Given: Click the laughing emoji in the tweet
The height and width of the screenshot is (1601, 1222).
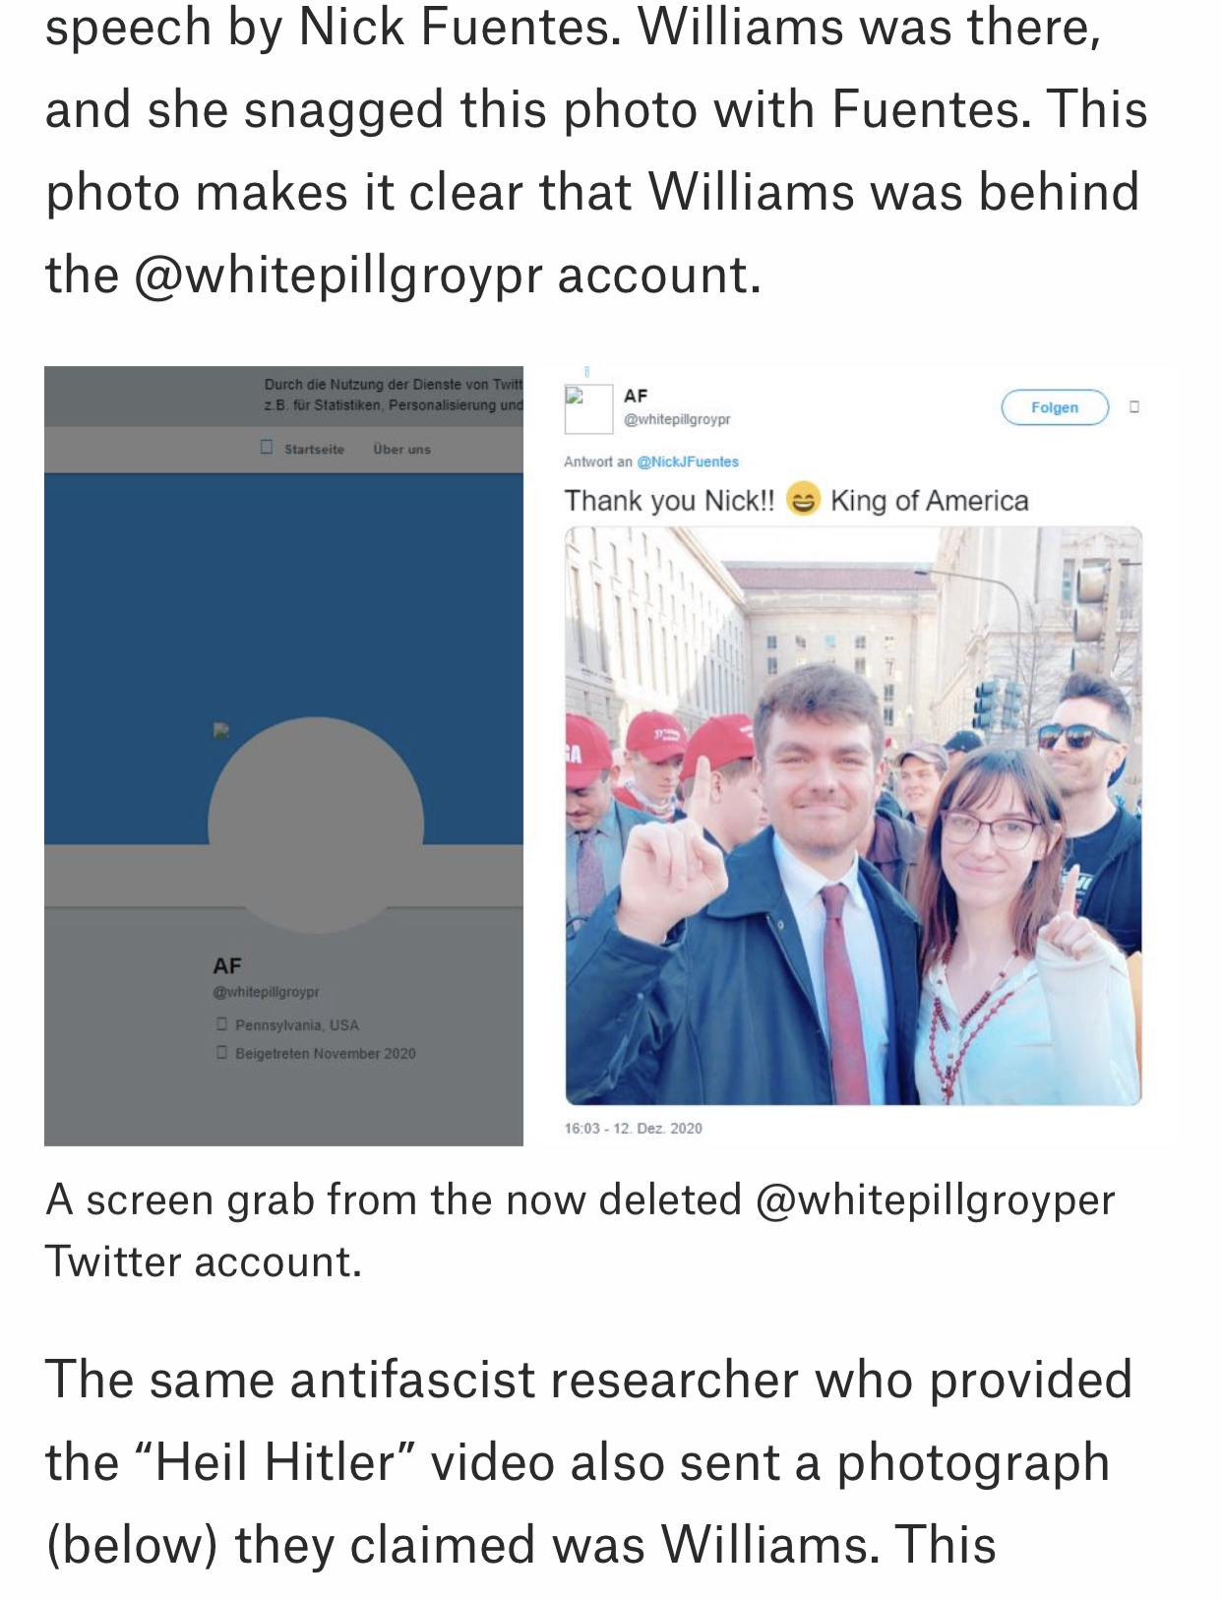Looking at the screenshot, I should [x=803, y=500].
